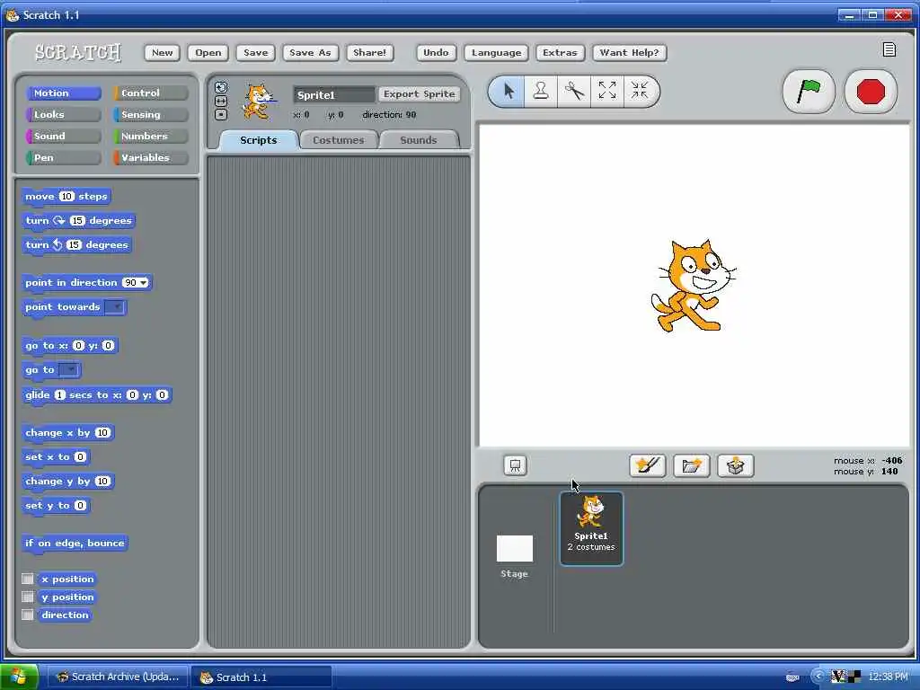Switch to the Costumes tab
920x690 pixels.
pos(338,140)
